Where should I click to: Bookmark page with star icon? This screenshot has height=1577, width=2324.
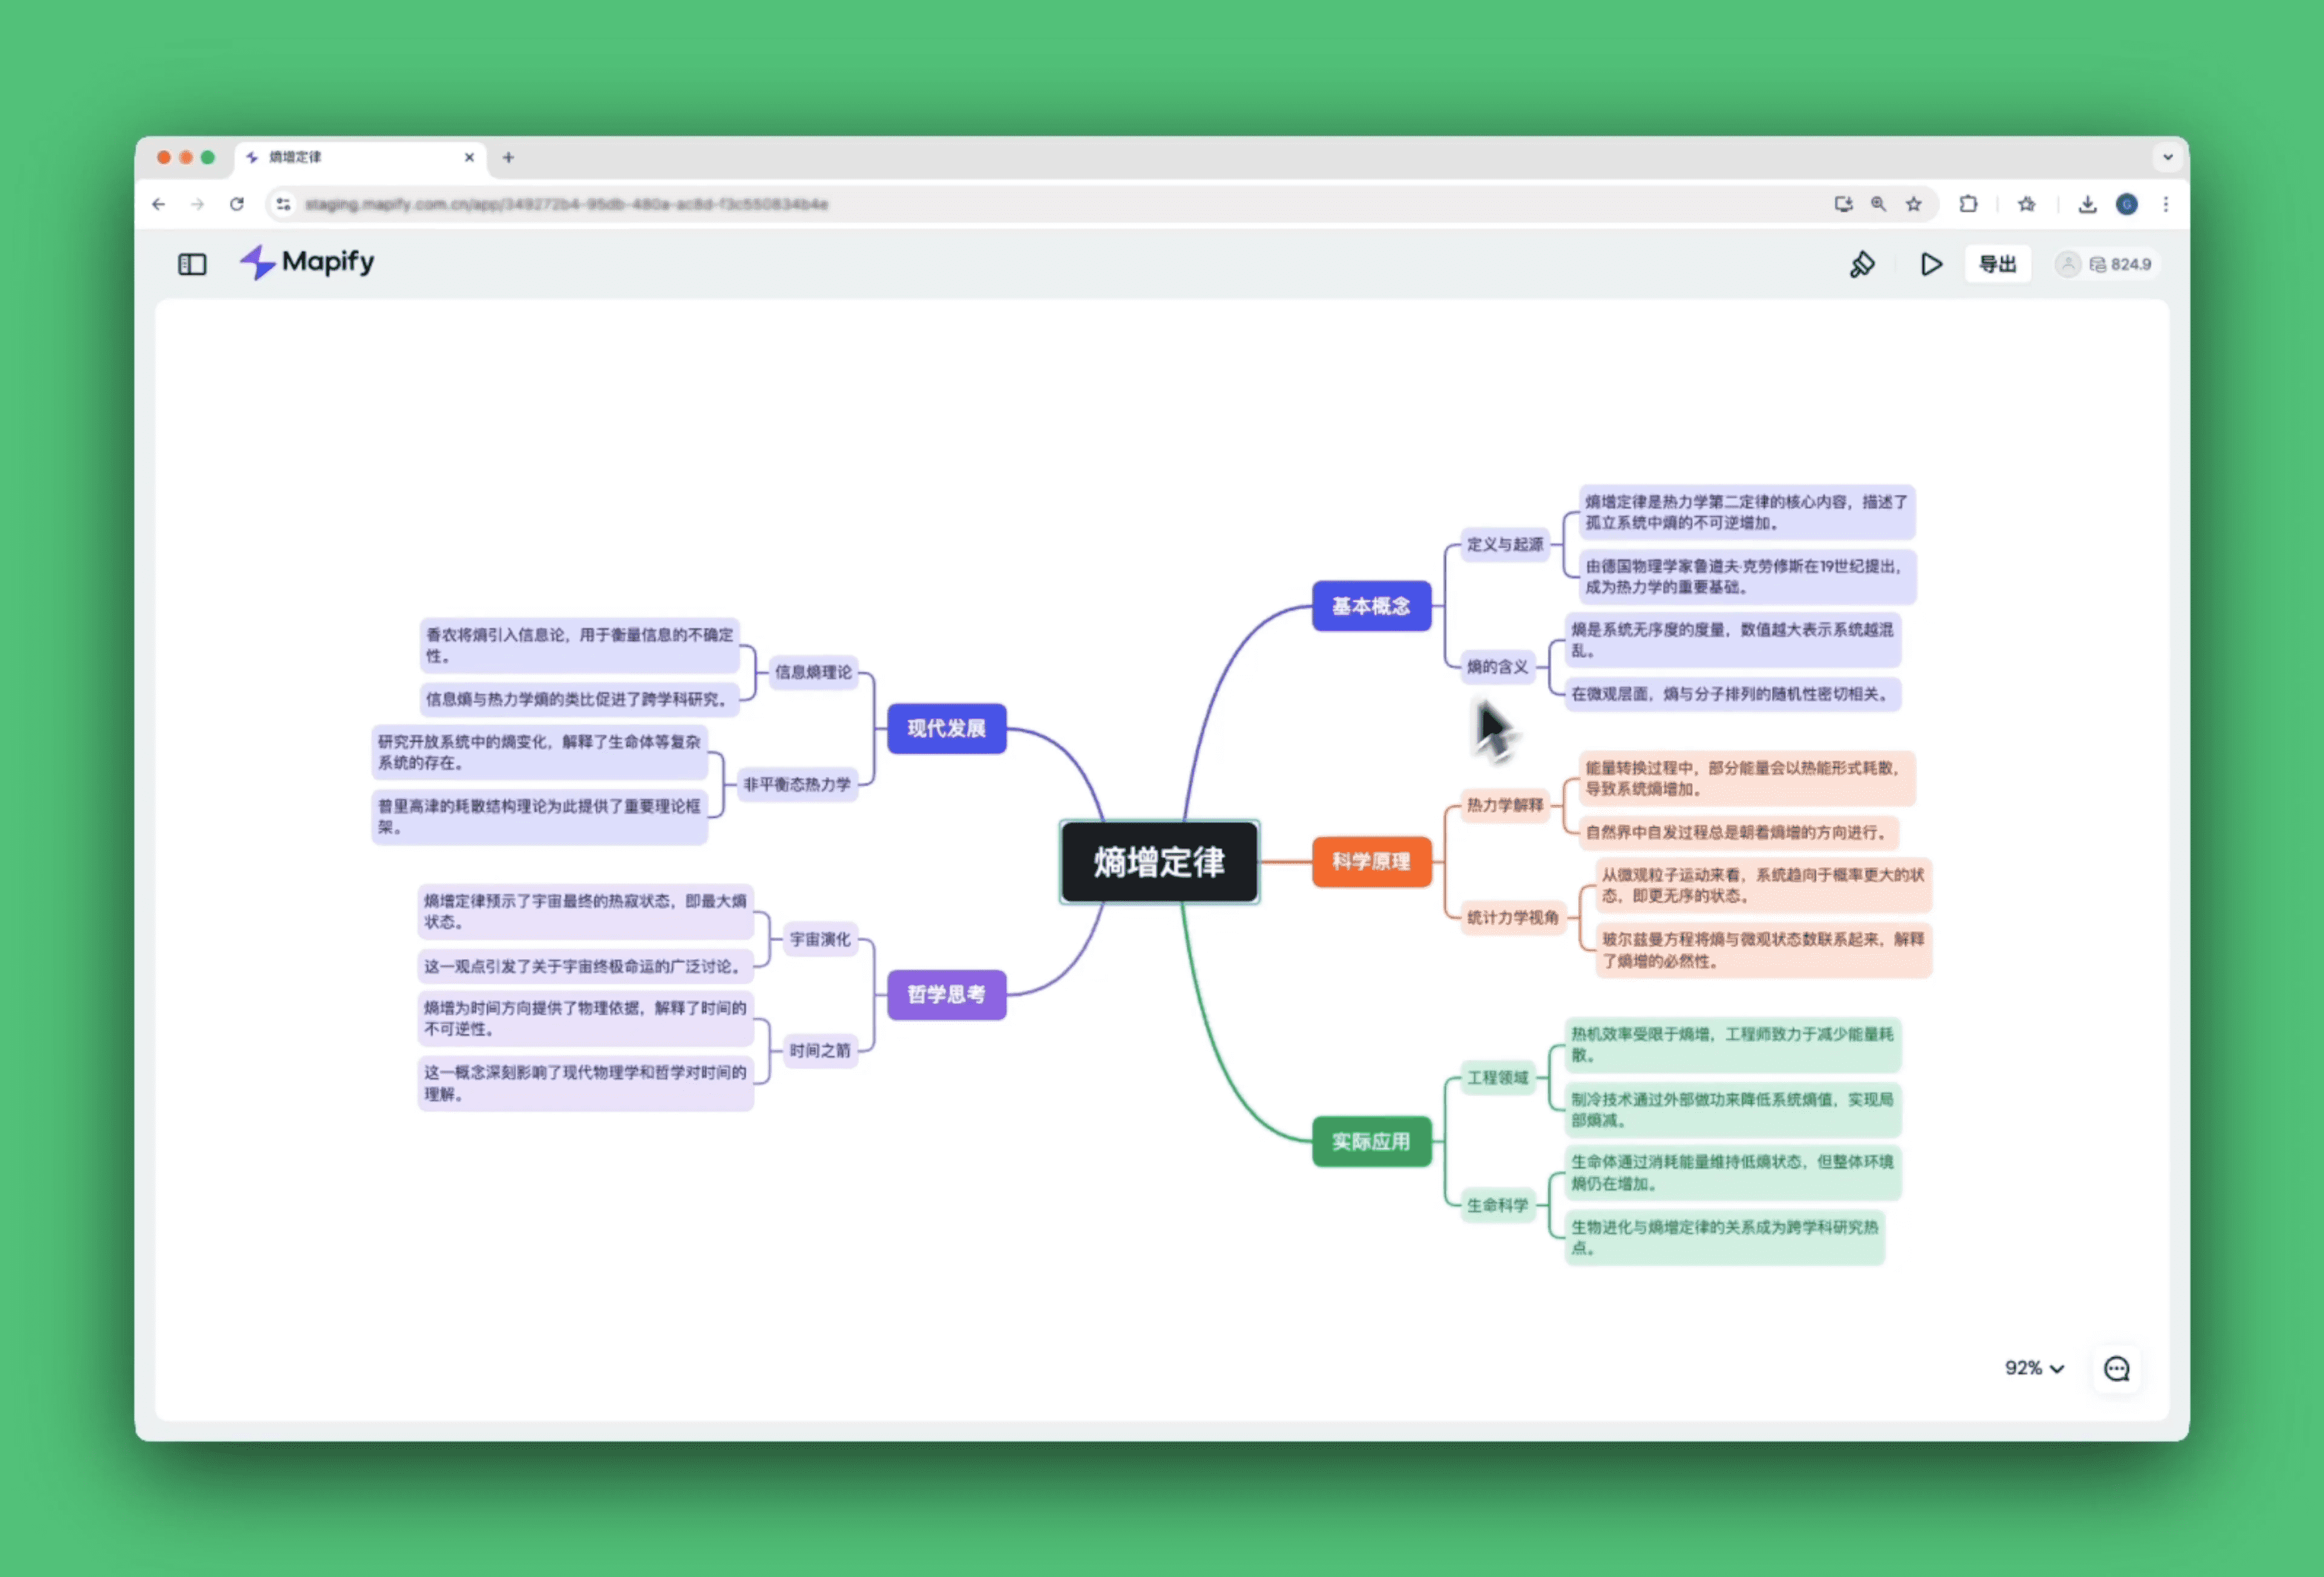[x=1913, y=204]
